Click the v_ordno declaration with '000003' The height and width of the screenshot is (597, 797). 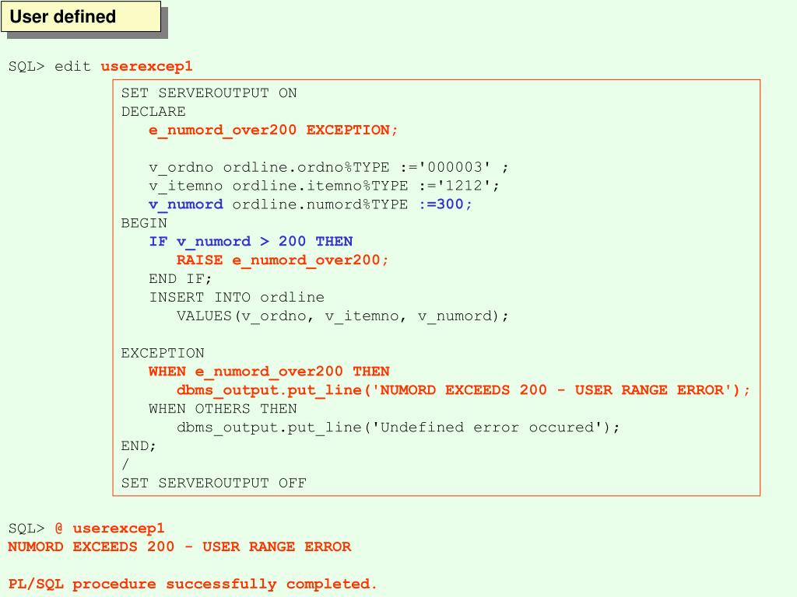(x=328, y=168)
